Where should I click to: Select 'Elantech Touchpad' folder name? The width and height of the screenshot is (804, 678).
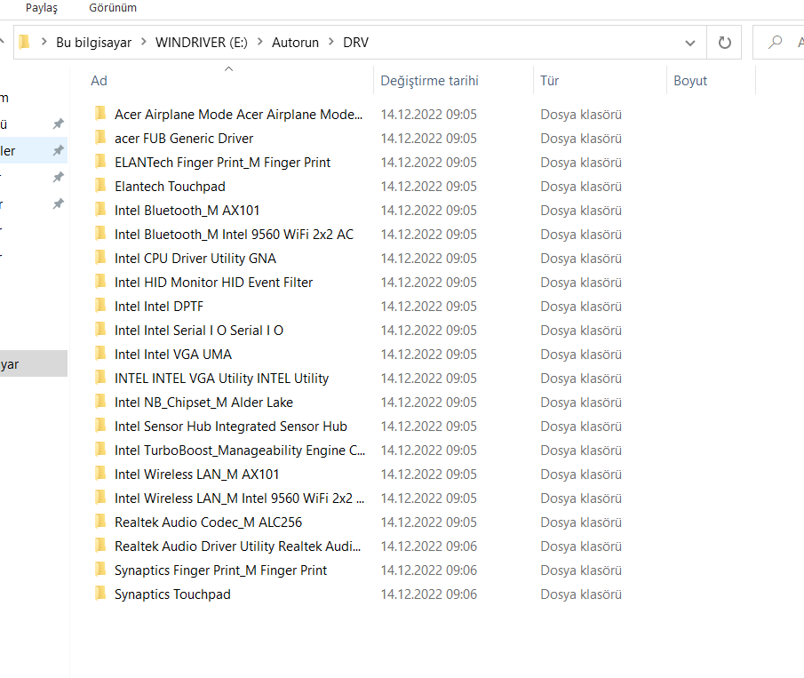(170, 187)
